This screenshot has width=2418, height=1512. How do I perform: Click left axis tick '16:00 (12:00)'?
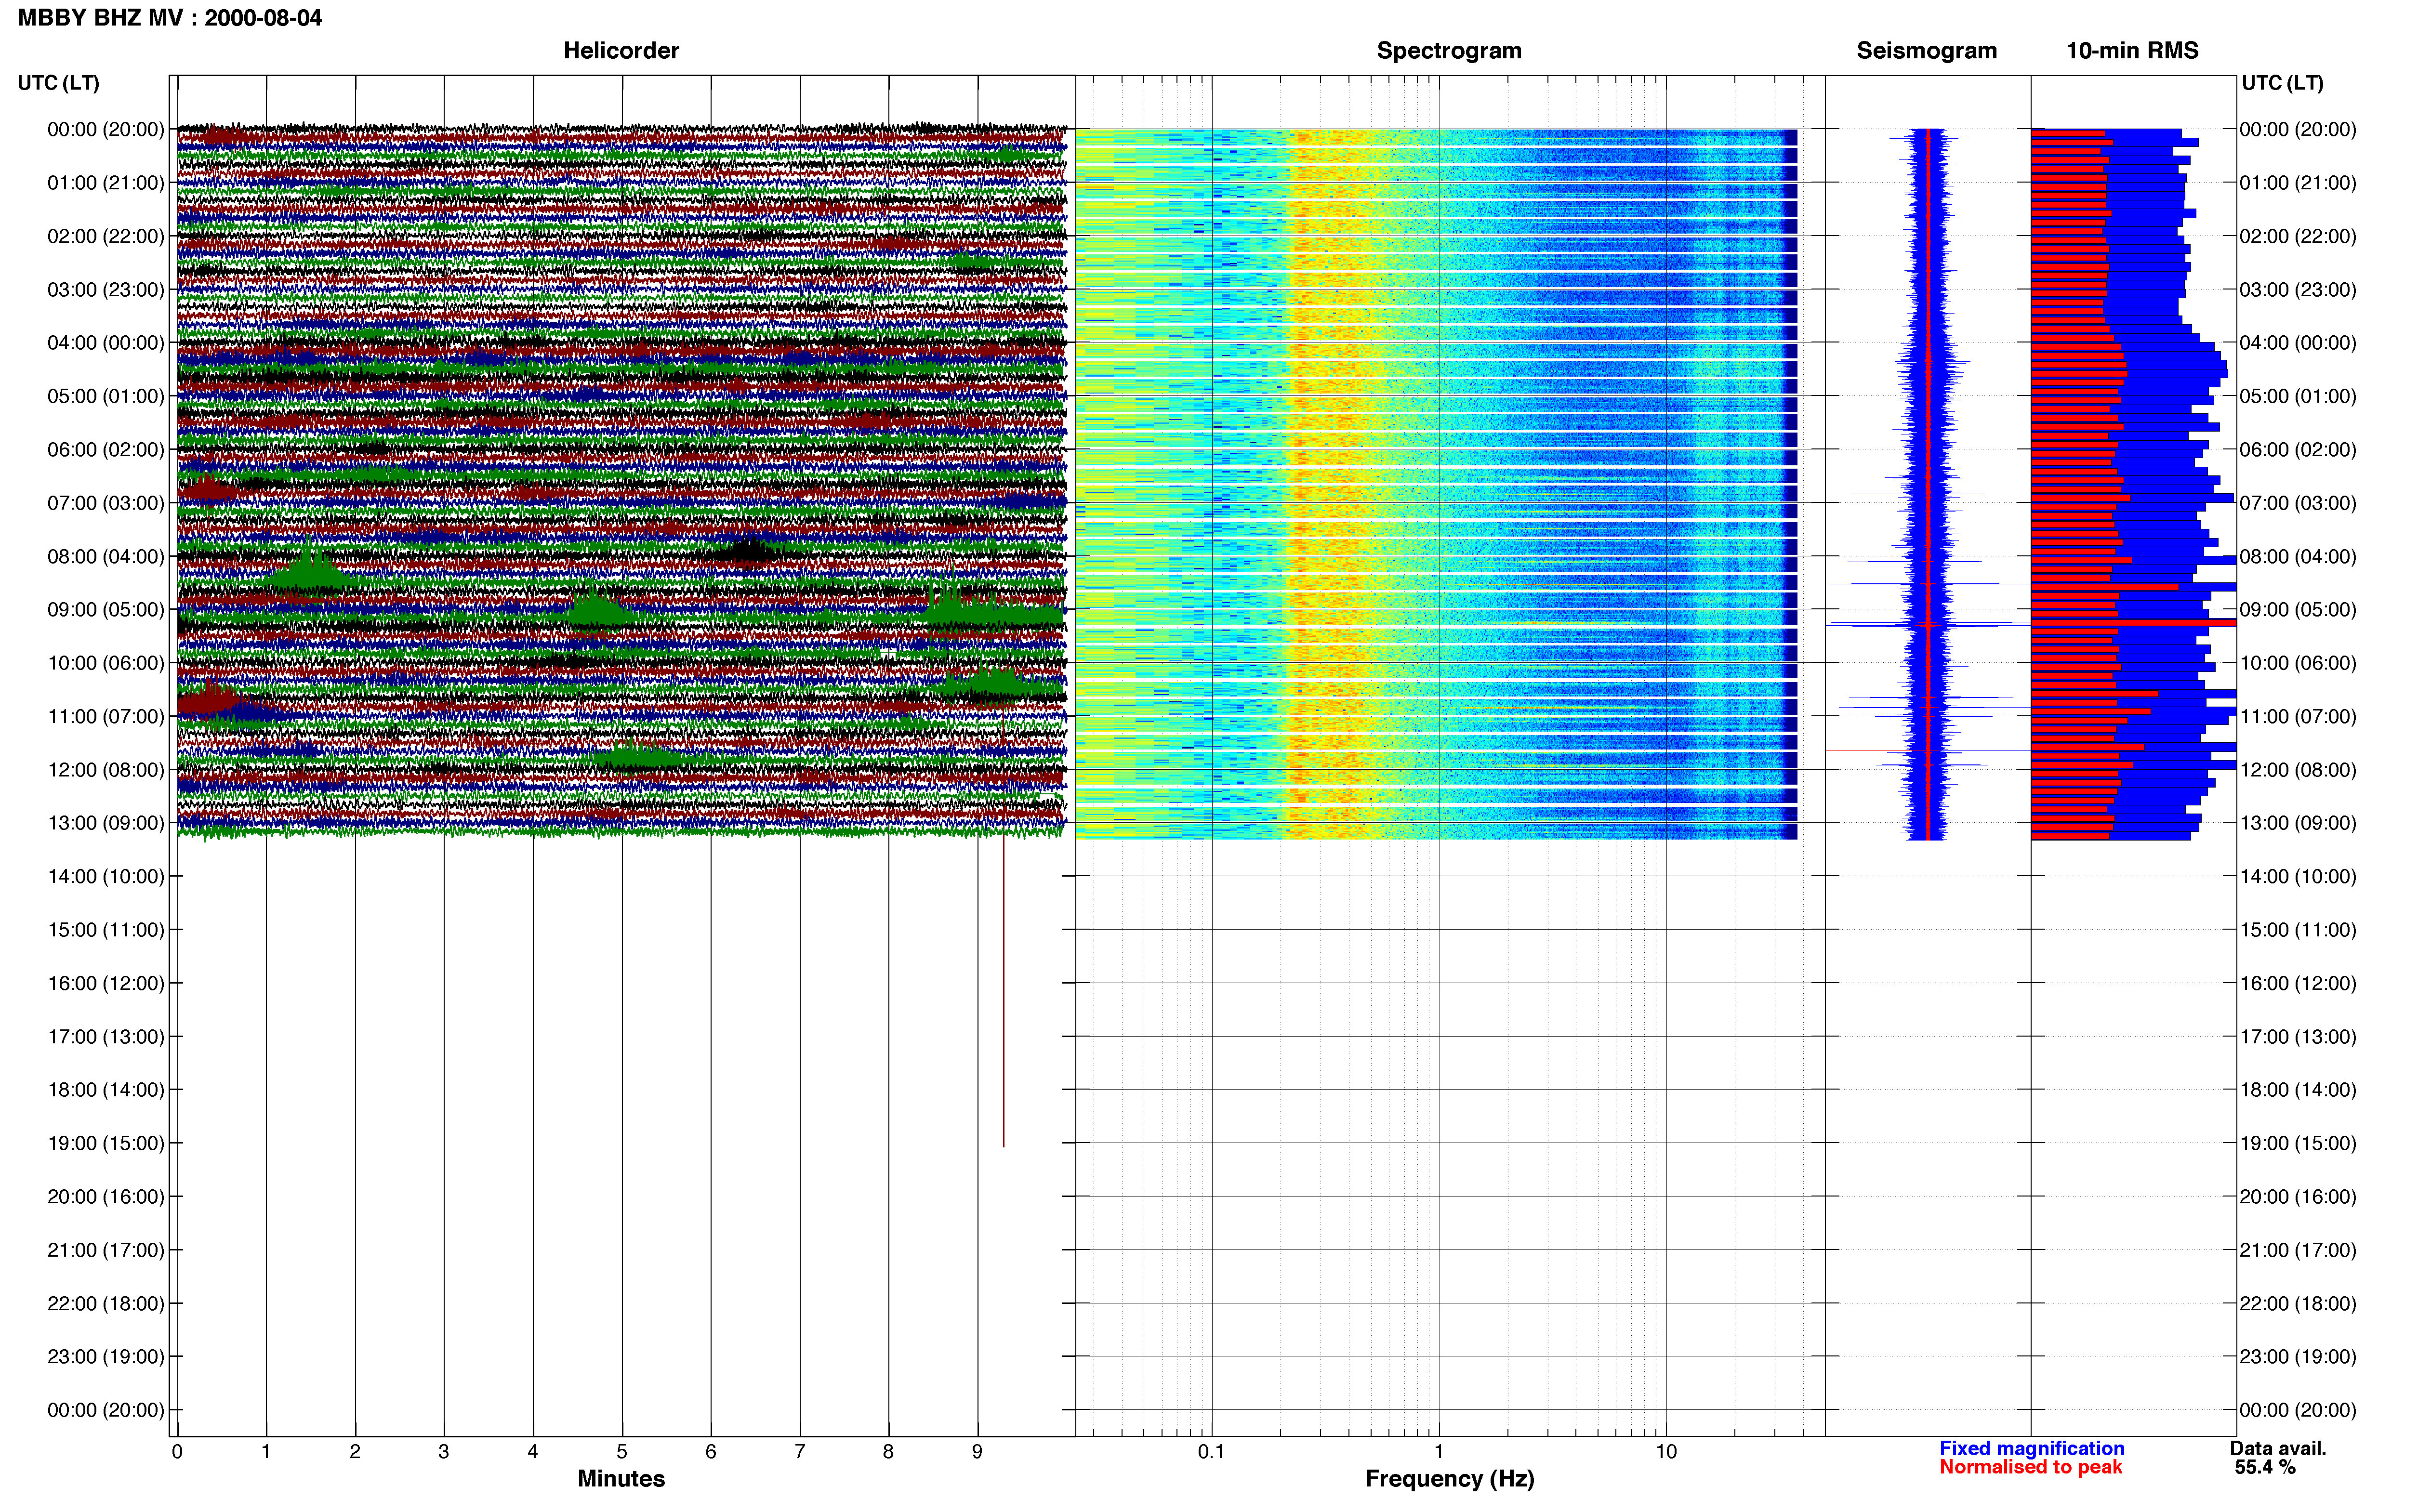click(x=106, y=983)
